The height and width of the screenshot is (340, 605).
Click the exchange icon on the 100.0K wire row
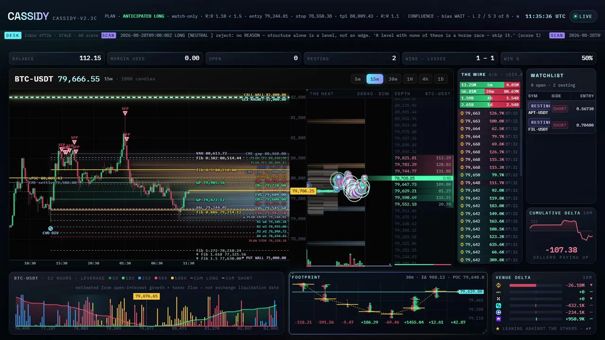pyautogui.click(x=462, y=121)
